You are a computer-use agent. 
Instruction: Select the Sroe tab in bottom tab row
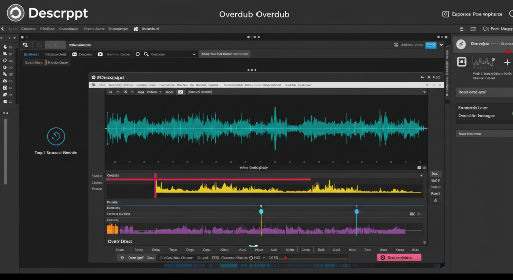click(119, 250)
